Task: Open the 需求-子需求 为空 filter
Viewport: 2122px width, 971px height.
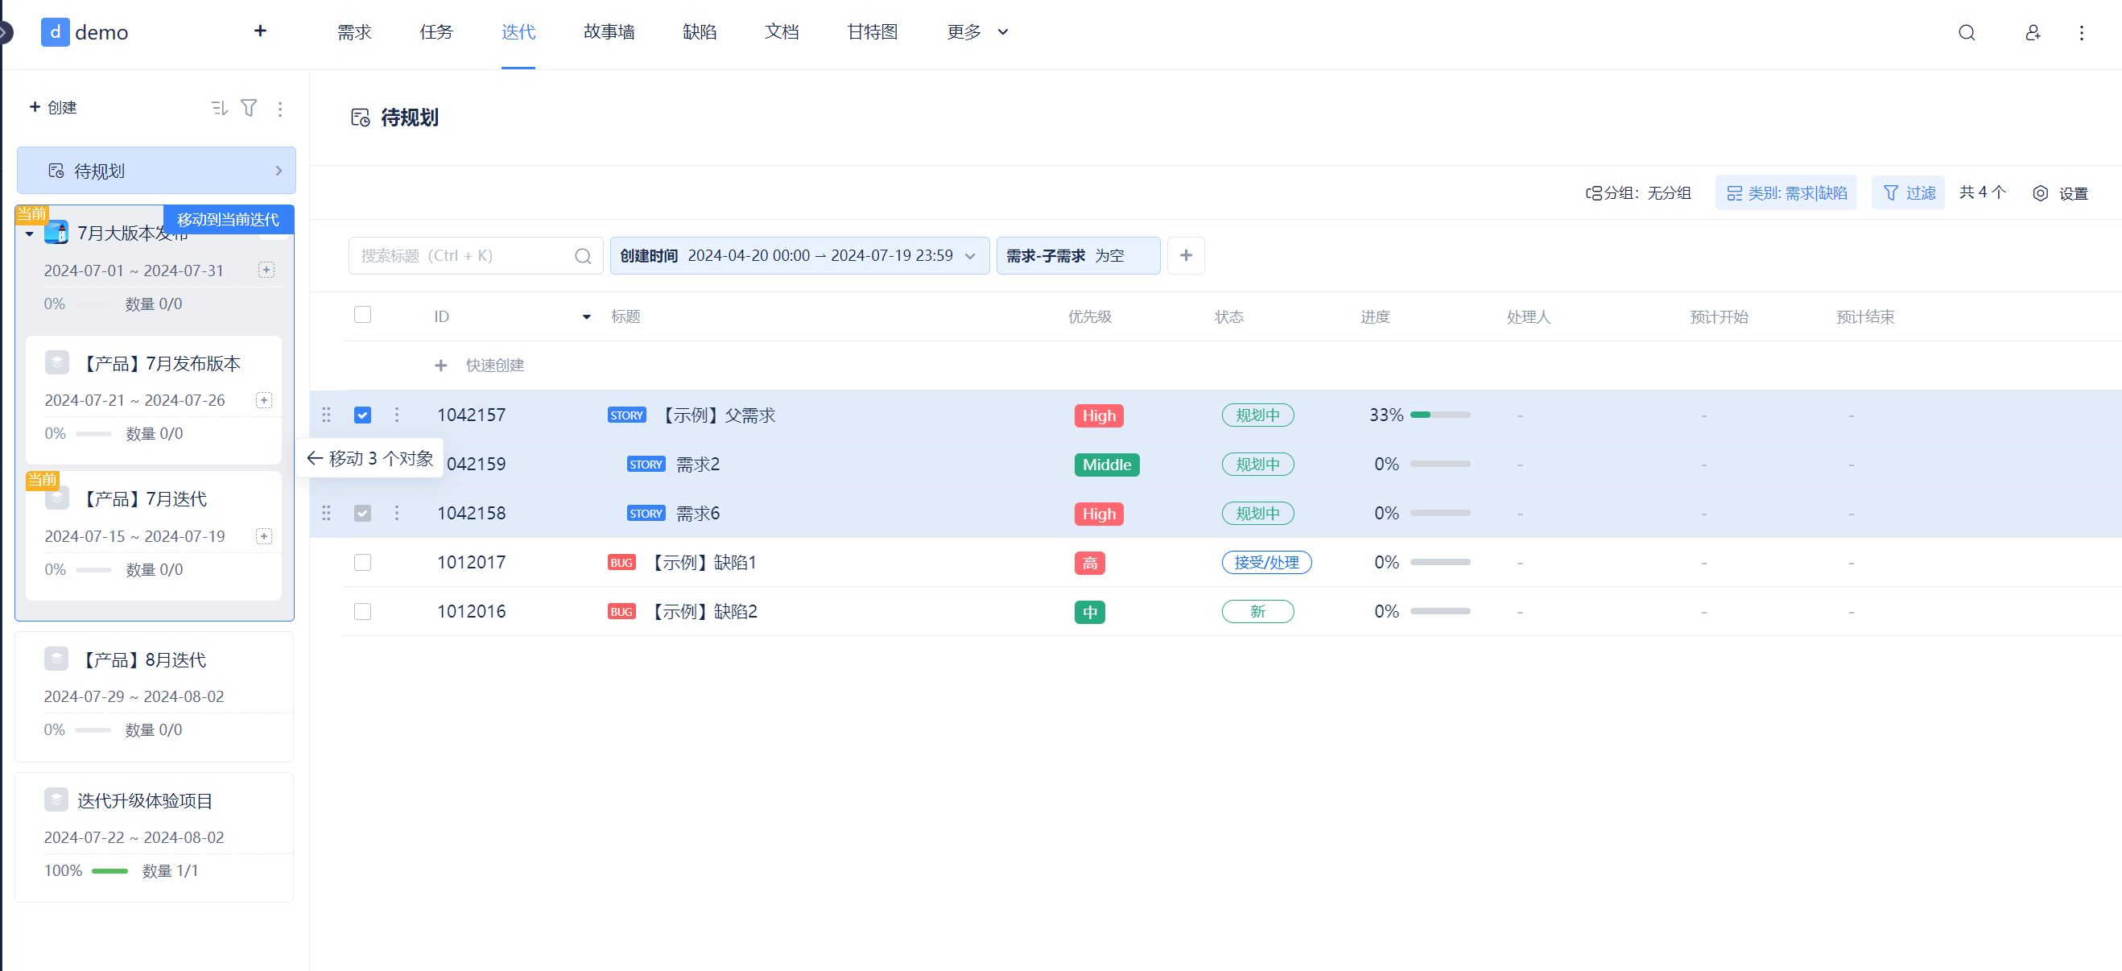Action: tap(1077, 255)
